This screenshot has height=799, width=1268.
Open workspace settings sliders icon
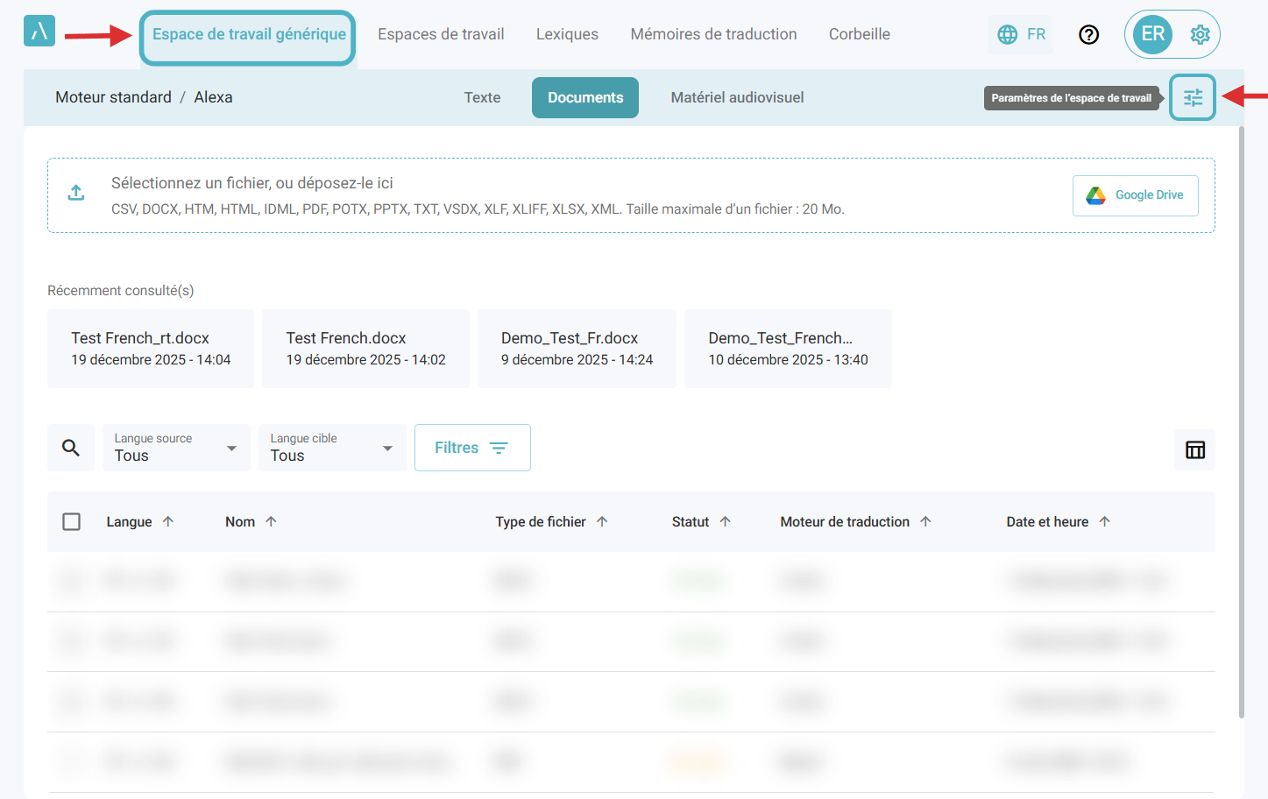tap(1193, 97)
